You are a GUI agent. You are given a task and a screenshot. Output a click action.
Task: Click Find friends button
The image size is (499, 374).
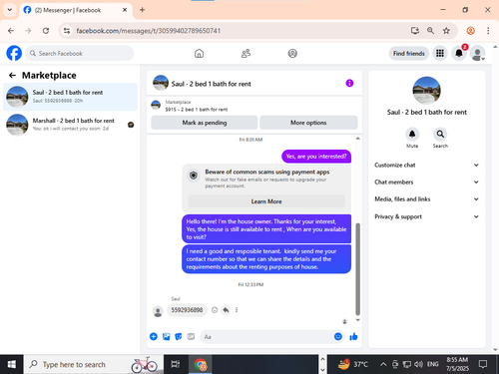tap(409, 53)
